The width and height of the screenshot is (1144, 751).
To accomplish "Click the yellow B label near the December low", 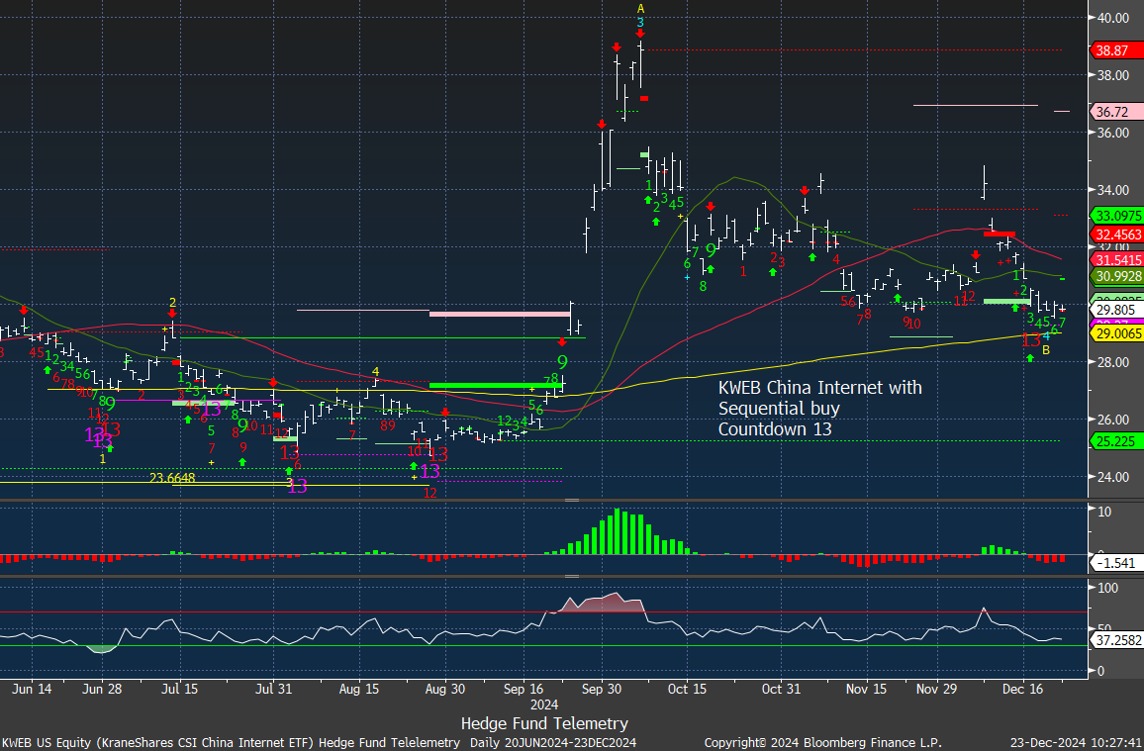I will (x=1046, y=348).
